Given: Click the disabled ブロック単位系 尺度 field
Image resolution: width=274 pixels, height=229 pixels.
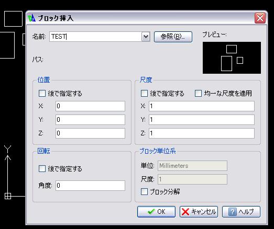Looking at the screenshot, I should pyautogui.click(x=192, y=179).
